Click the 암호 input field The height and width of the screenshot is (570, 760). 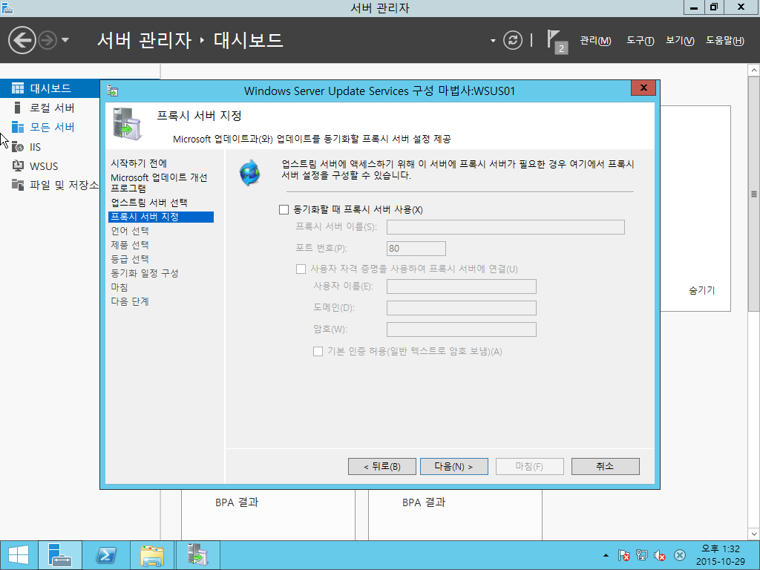coord(462,330)
